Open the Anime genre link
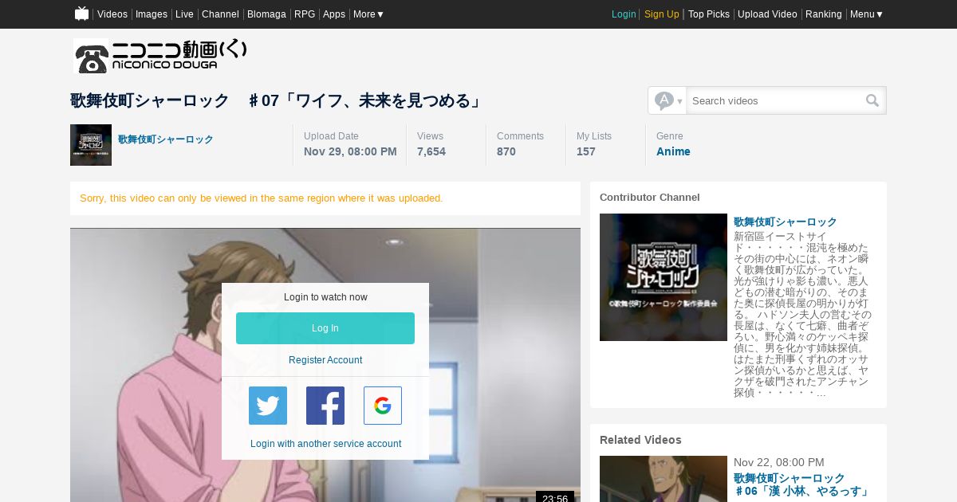 pos(673,151)
